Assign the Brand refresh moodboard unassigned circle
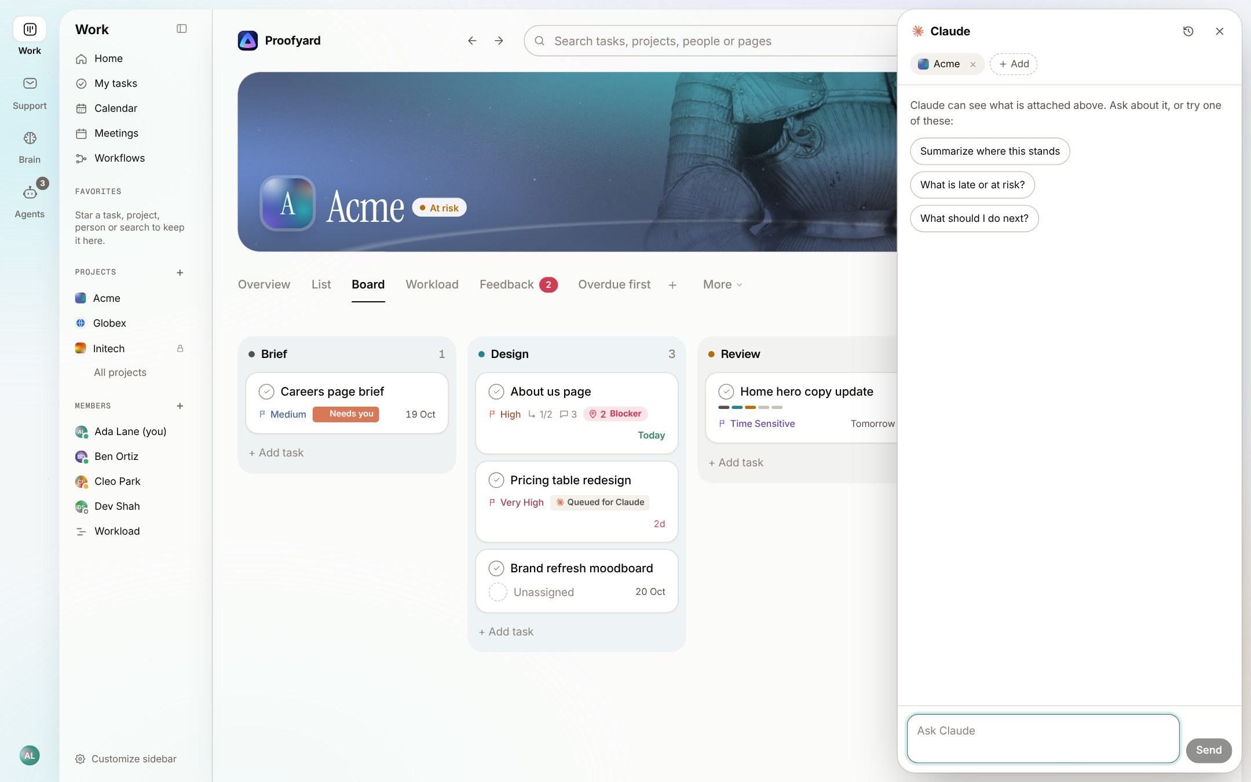 498,592
